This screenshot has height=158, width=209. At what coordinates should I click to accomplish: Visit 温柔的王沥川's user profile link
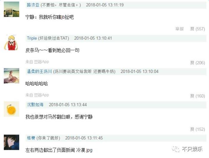(39, 71)
